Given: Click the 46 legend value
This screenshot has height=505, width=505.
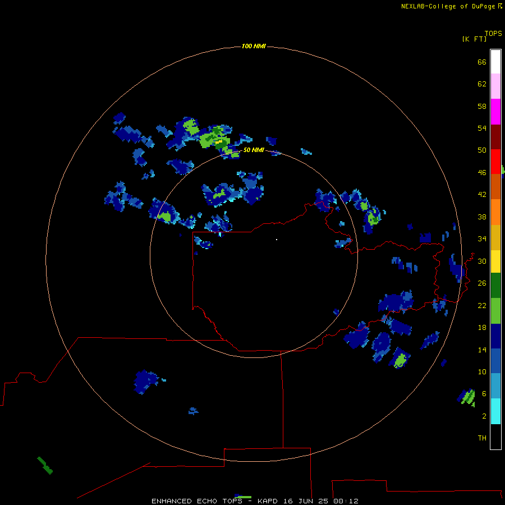Looking at the screenshot, I should [x=482, y=173].
